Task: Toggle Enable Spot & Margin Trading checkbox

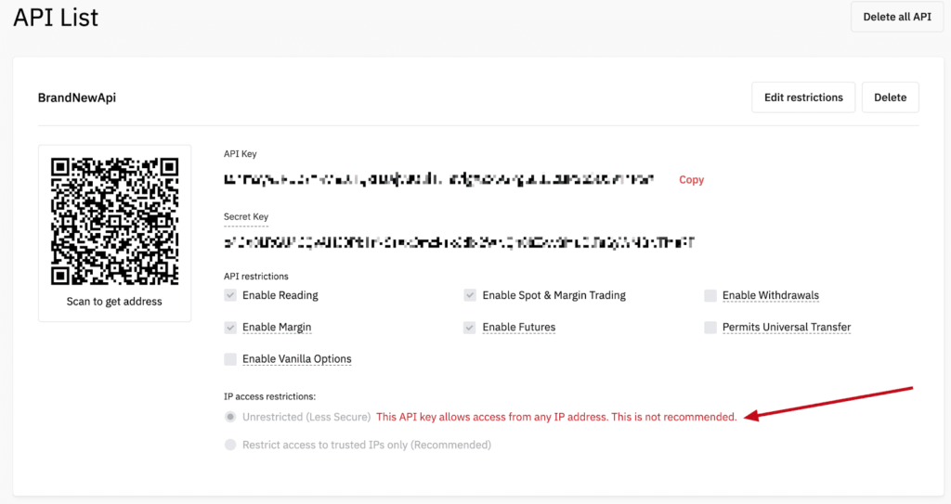Action: (471, 295)
